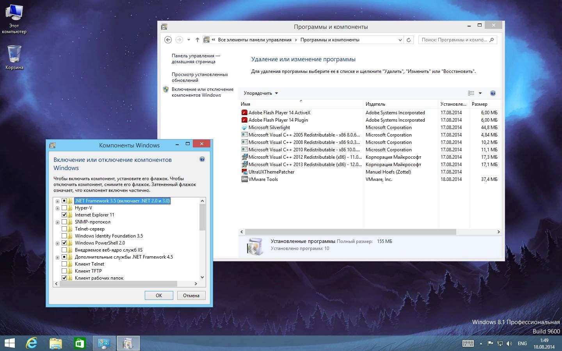
Task: Select the Microsoft Silverlight icon
Action: tap(244, 128)
